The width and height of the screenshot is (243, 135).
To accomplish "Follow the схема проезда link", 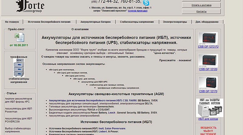I will [x=138, y=11].
